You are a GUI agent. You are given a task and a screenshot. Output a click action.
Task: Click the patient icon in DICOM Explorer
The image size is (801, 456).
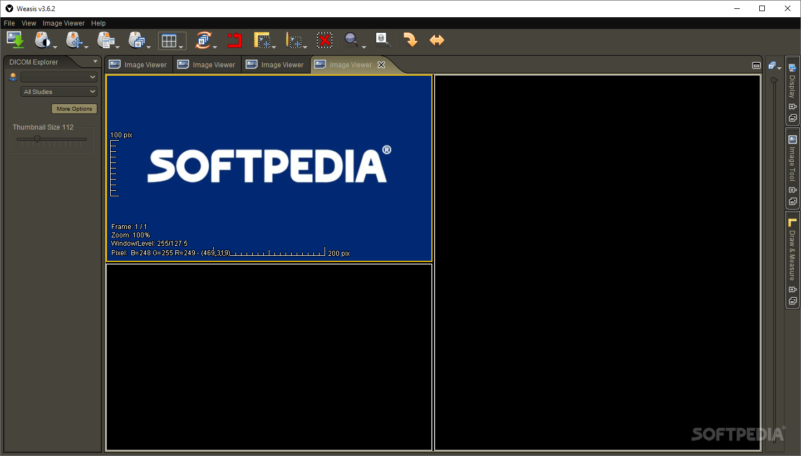[13, 77]
